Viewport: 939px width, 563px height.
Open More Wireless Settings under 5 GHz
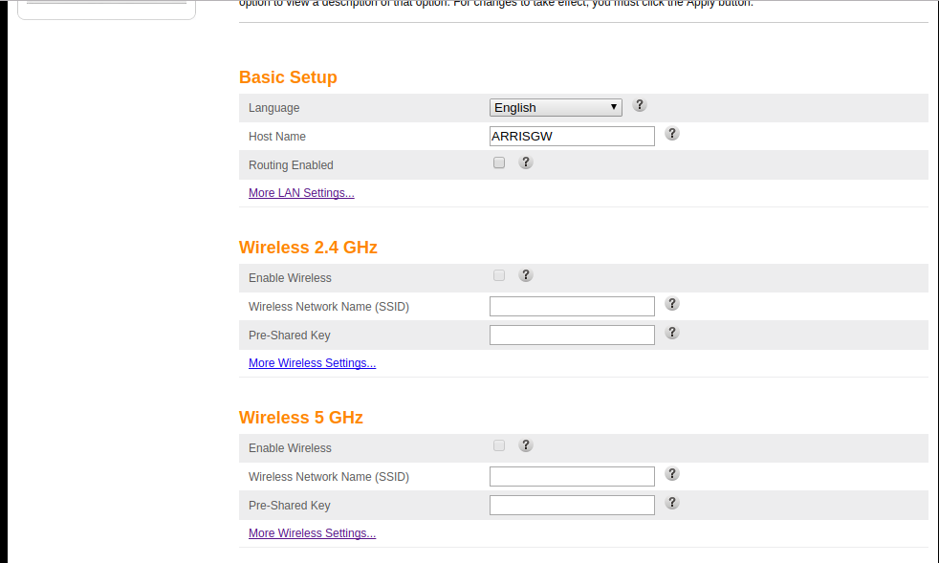pyautogui.click(x=312, y=533)
